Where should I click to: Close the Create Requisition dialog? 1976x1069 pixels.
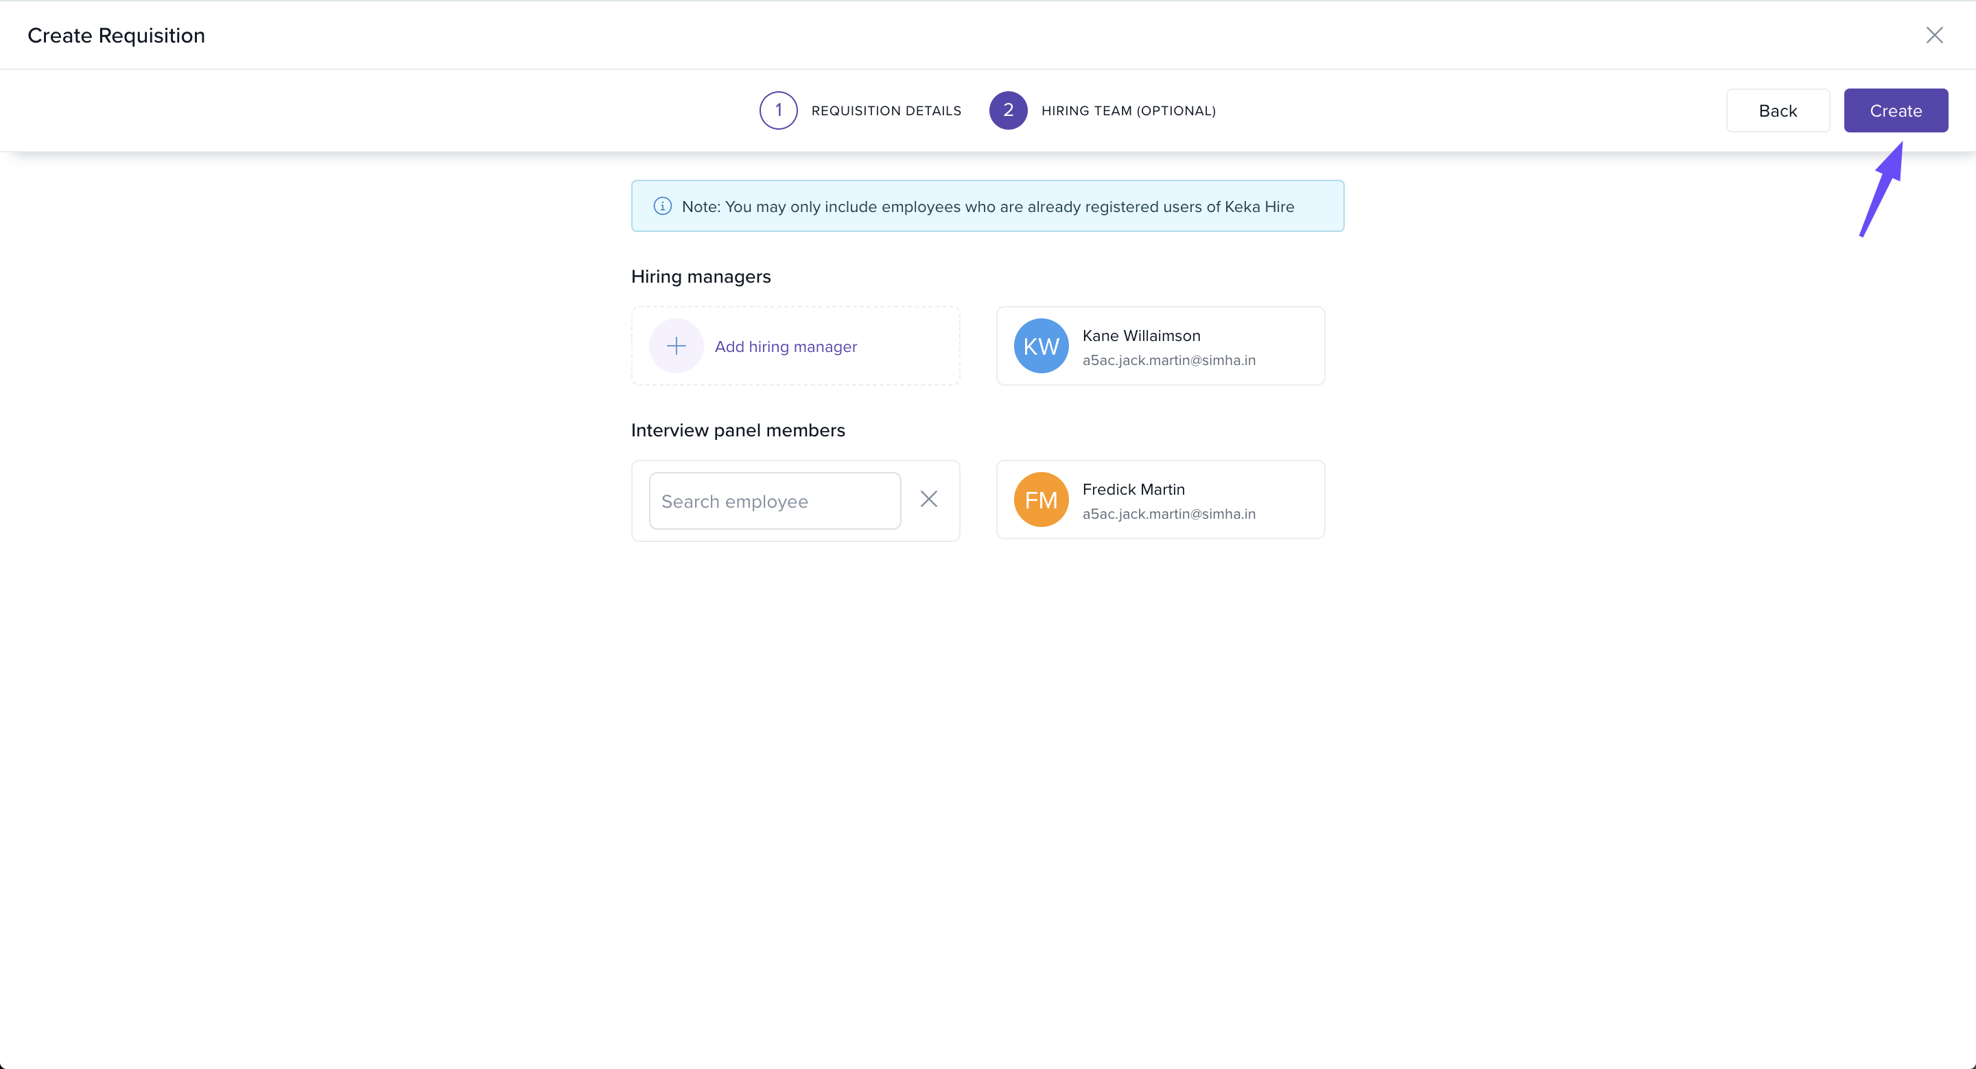pos(1934,35)
